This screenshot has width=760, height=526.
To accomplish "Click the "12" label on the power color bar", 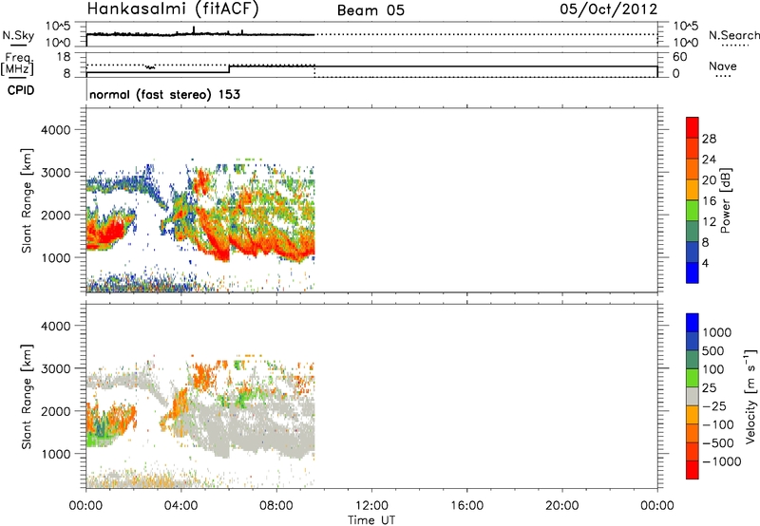I will click(x=709, y=222).
